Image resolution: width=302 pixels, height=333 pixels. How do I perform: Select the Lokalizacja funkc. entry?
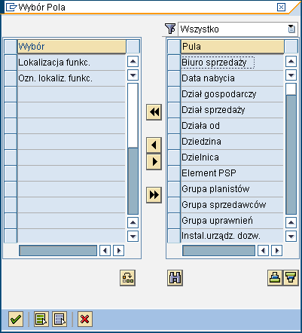click(72, 63)
